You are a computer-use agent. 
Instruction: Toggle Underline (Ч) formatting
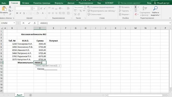click(24, 13)
